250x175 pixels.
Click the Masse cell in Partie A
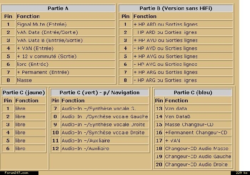(x=65, y=80)
